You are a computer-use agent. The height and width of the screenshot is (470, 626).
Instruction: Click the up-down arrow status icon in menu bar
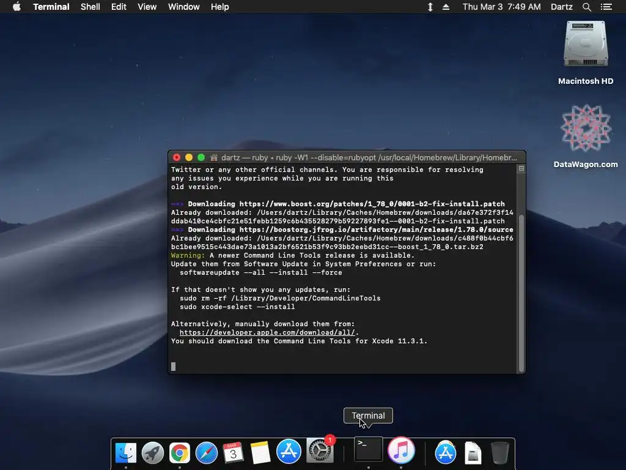[x=430, y=7]
